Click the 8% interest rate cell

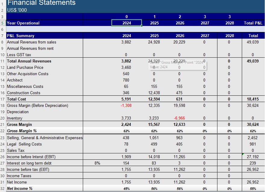(97, 163)
